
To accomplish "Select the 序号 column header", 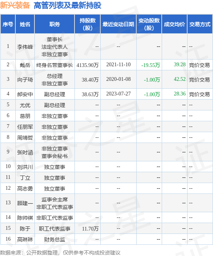I will (8, 24).
